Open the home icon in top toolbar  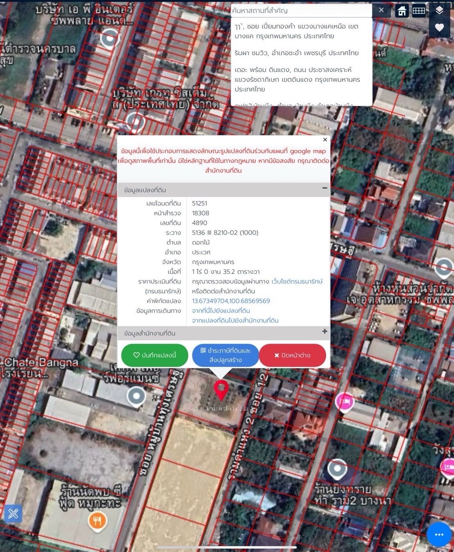pyautogui.click(x=402, y=11)
